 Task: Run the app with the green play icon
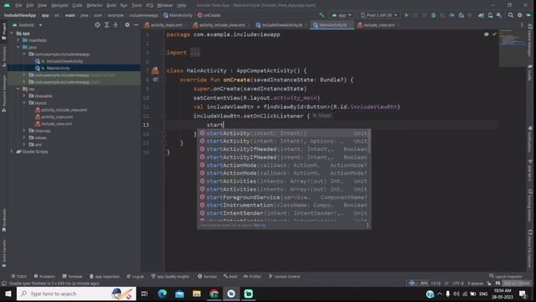click(406, 15)
